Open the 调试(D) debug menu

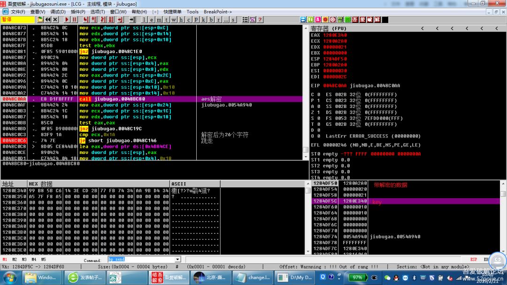coord(58,12)
